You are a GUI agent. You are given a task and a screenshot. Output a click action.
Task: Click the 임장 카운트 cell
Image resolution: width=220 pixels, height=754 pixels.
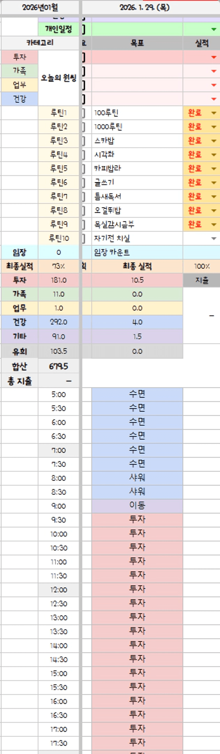tap(137, 252)
